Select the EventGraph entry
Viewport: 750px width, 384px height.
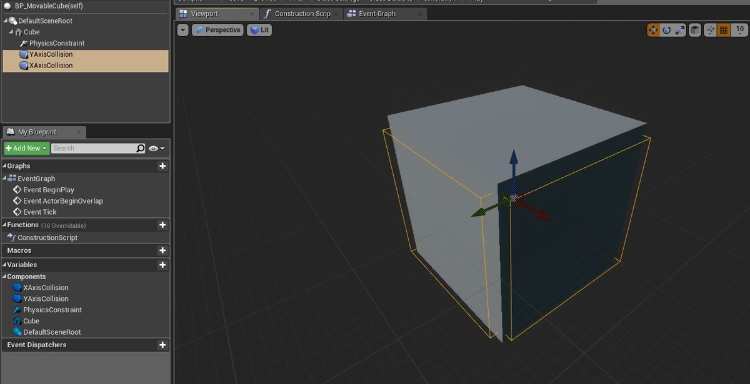tap(36, 179)
